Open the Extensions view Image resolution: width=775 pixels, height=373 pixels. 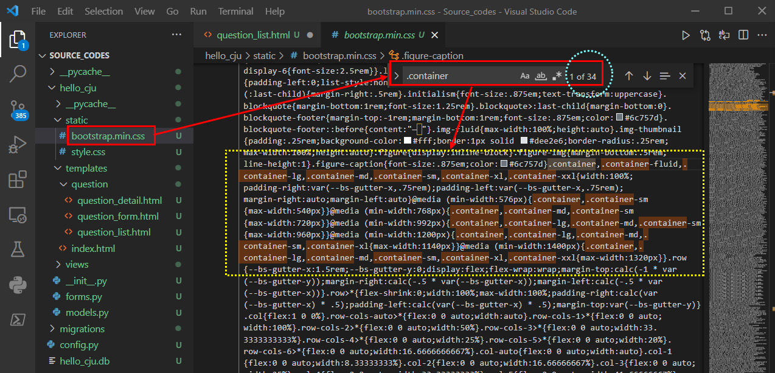18,180
